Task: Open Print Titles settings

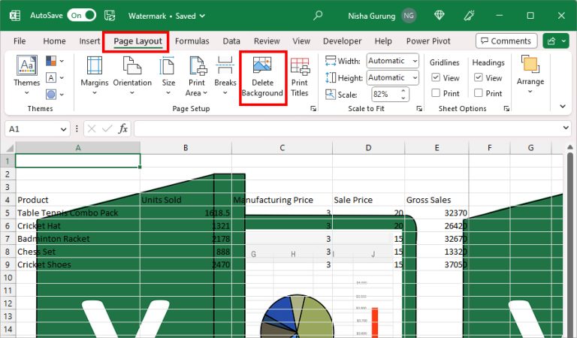Action: coord(300,77)
